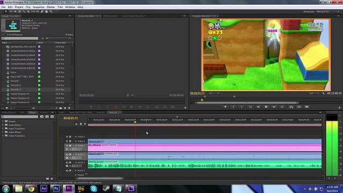Switch to Media Browser tab
Screen dimensions: 343x193
tap(9, 113)
